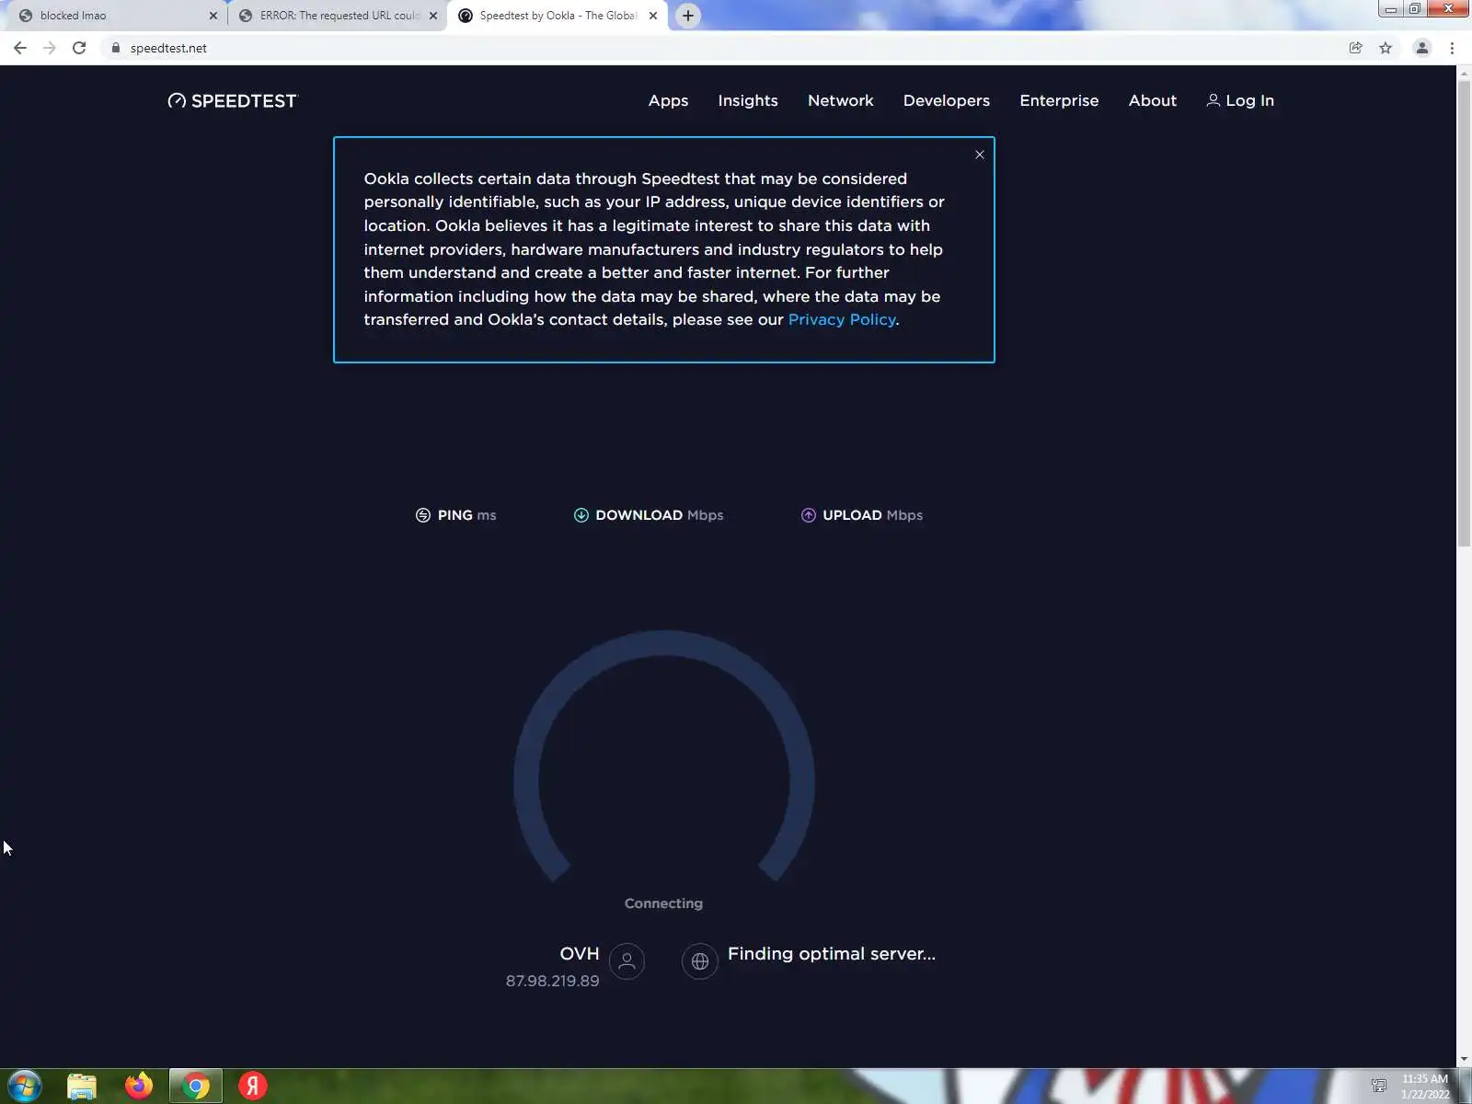Open a new browser tab
Screen dimensions: 1472x1104
688,16
